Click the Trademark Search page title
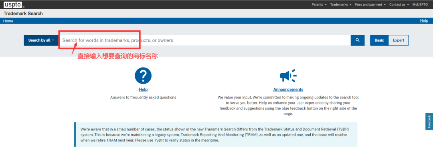433x152 pixels. [23, 14]
